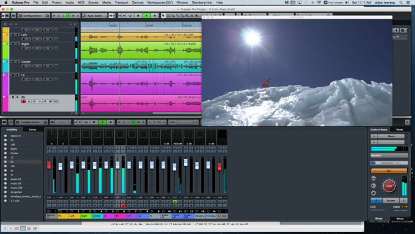
Task: Open the Transport menu
Action: click(x=121, y=2)
